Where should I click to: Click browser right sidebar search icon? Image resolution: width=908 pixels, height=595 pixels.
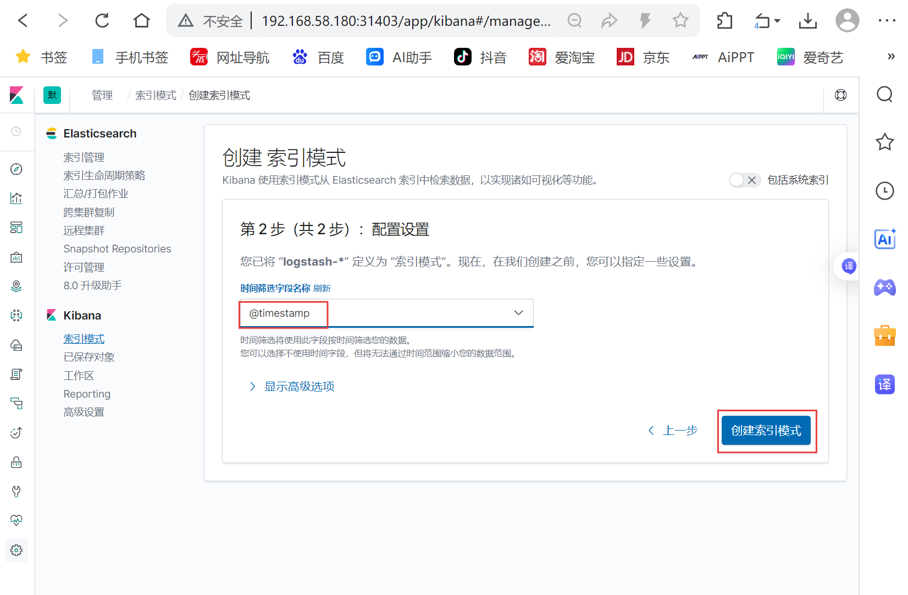(x=885, y=95)
